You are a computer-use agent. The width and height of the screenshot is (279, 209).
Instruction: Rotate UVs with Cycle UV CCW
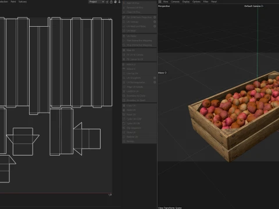tap(139, 119)
